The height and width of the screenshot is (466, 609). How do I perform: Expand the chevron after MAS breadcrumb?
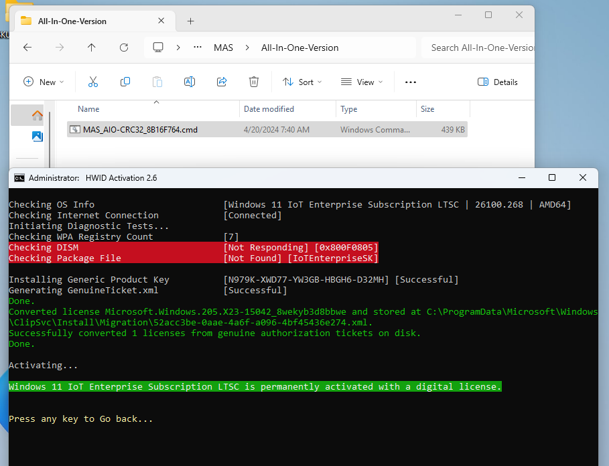point(247,48)
